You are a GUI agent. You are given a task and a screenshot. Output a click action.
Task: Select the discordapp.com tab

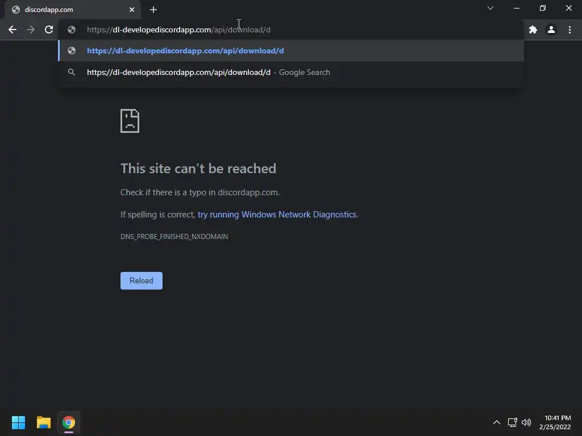[x=72, y=10]
